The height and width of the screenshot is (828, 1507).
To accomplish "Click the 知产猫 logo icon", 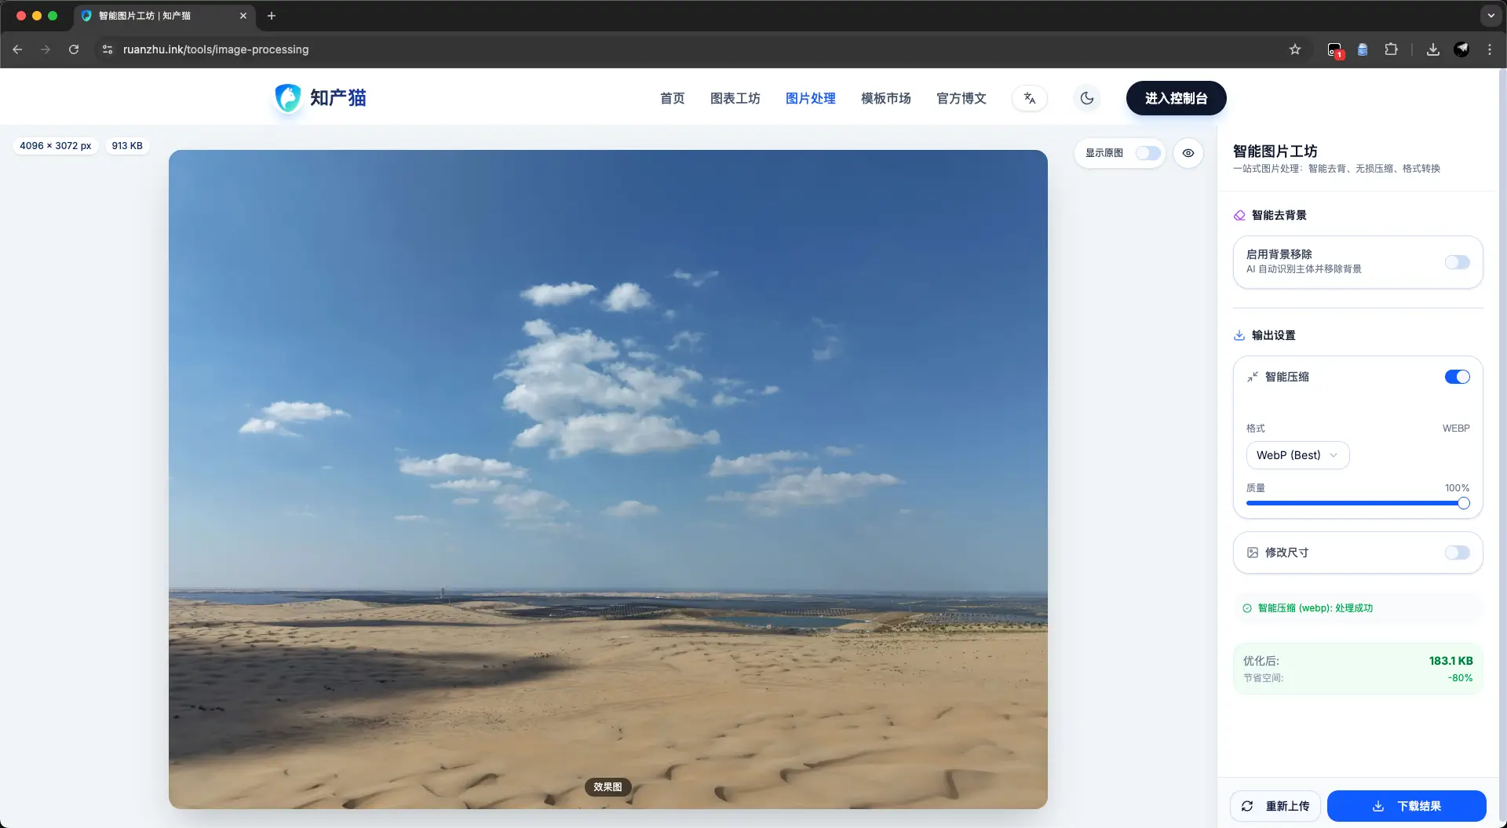I will pos(288,98).
